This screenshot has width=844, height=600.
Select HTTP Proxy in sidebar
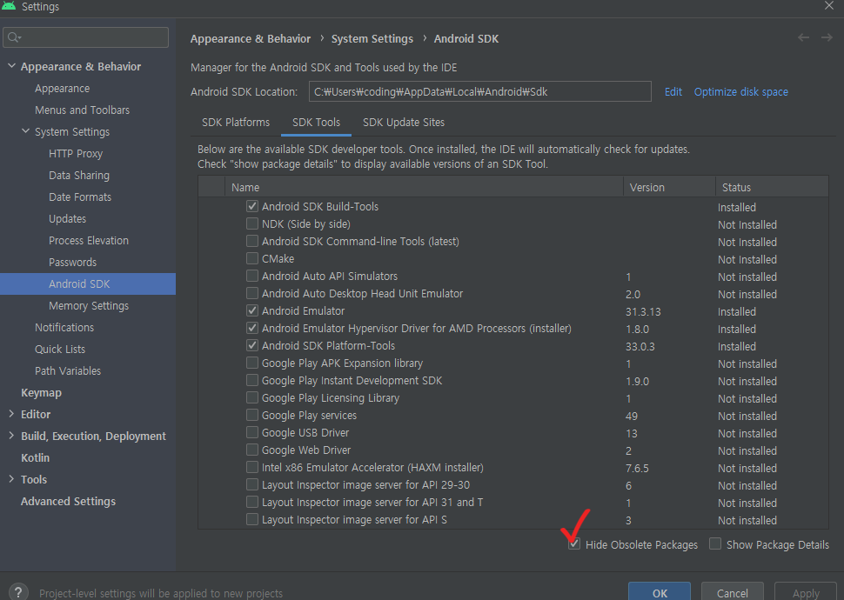tap(76, 153)
